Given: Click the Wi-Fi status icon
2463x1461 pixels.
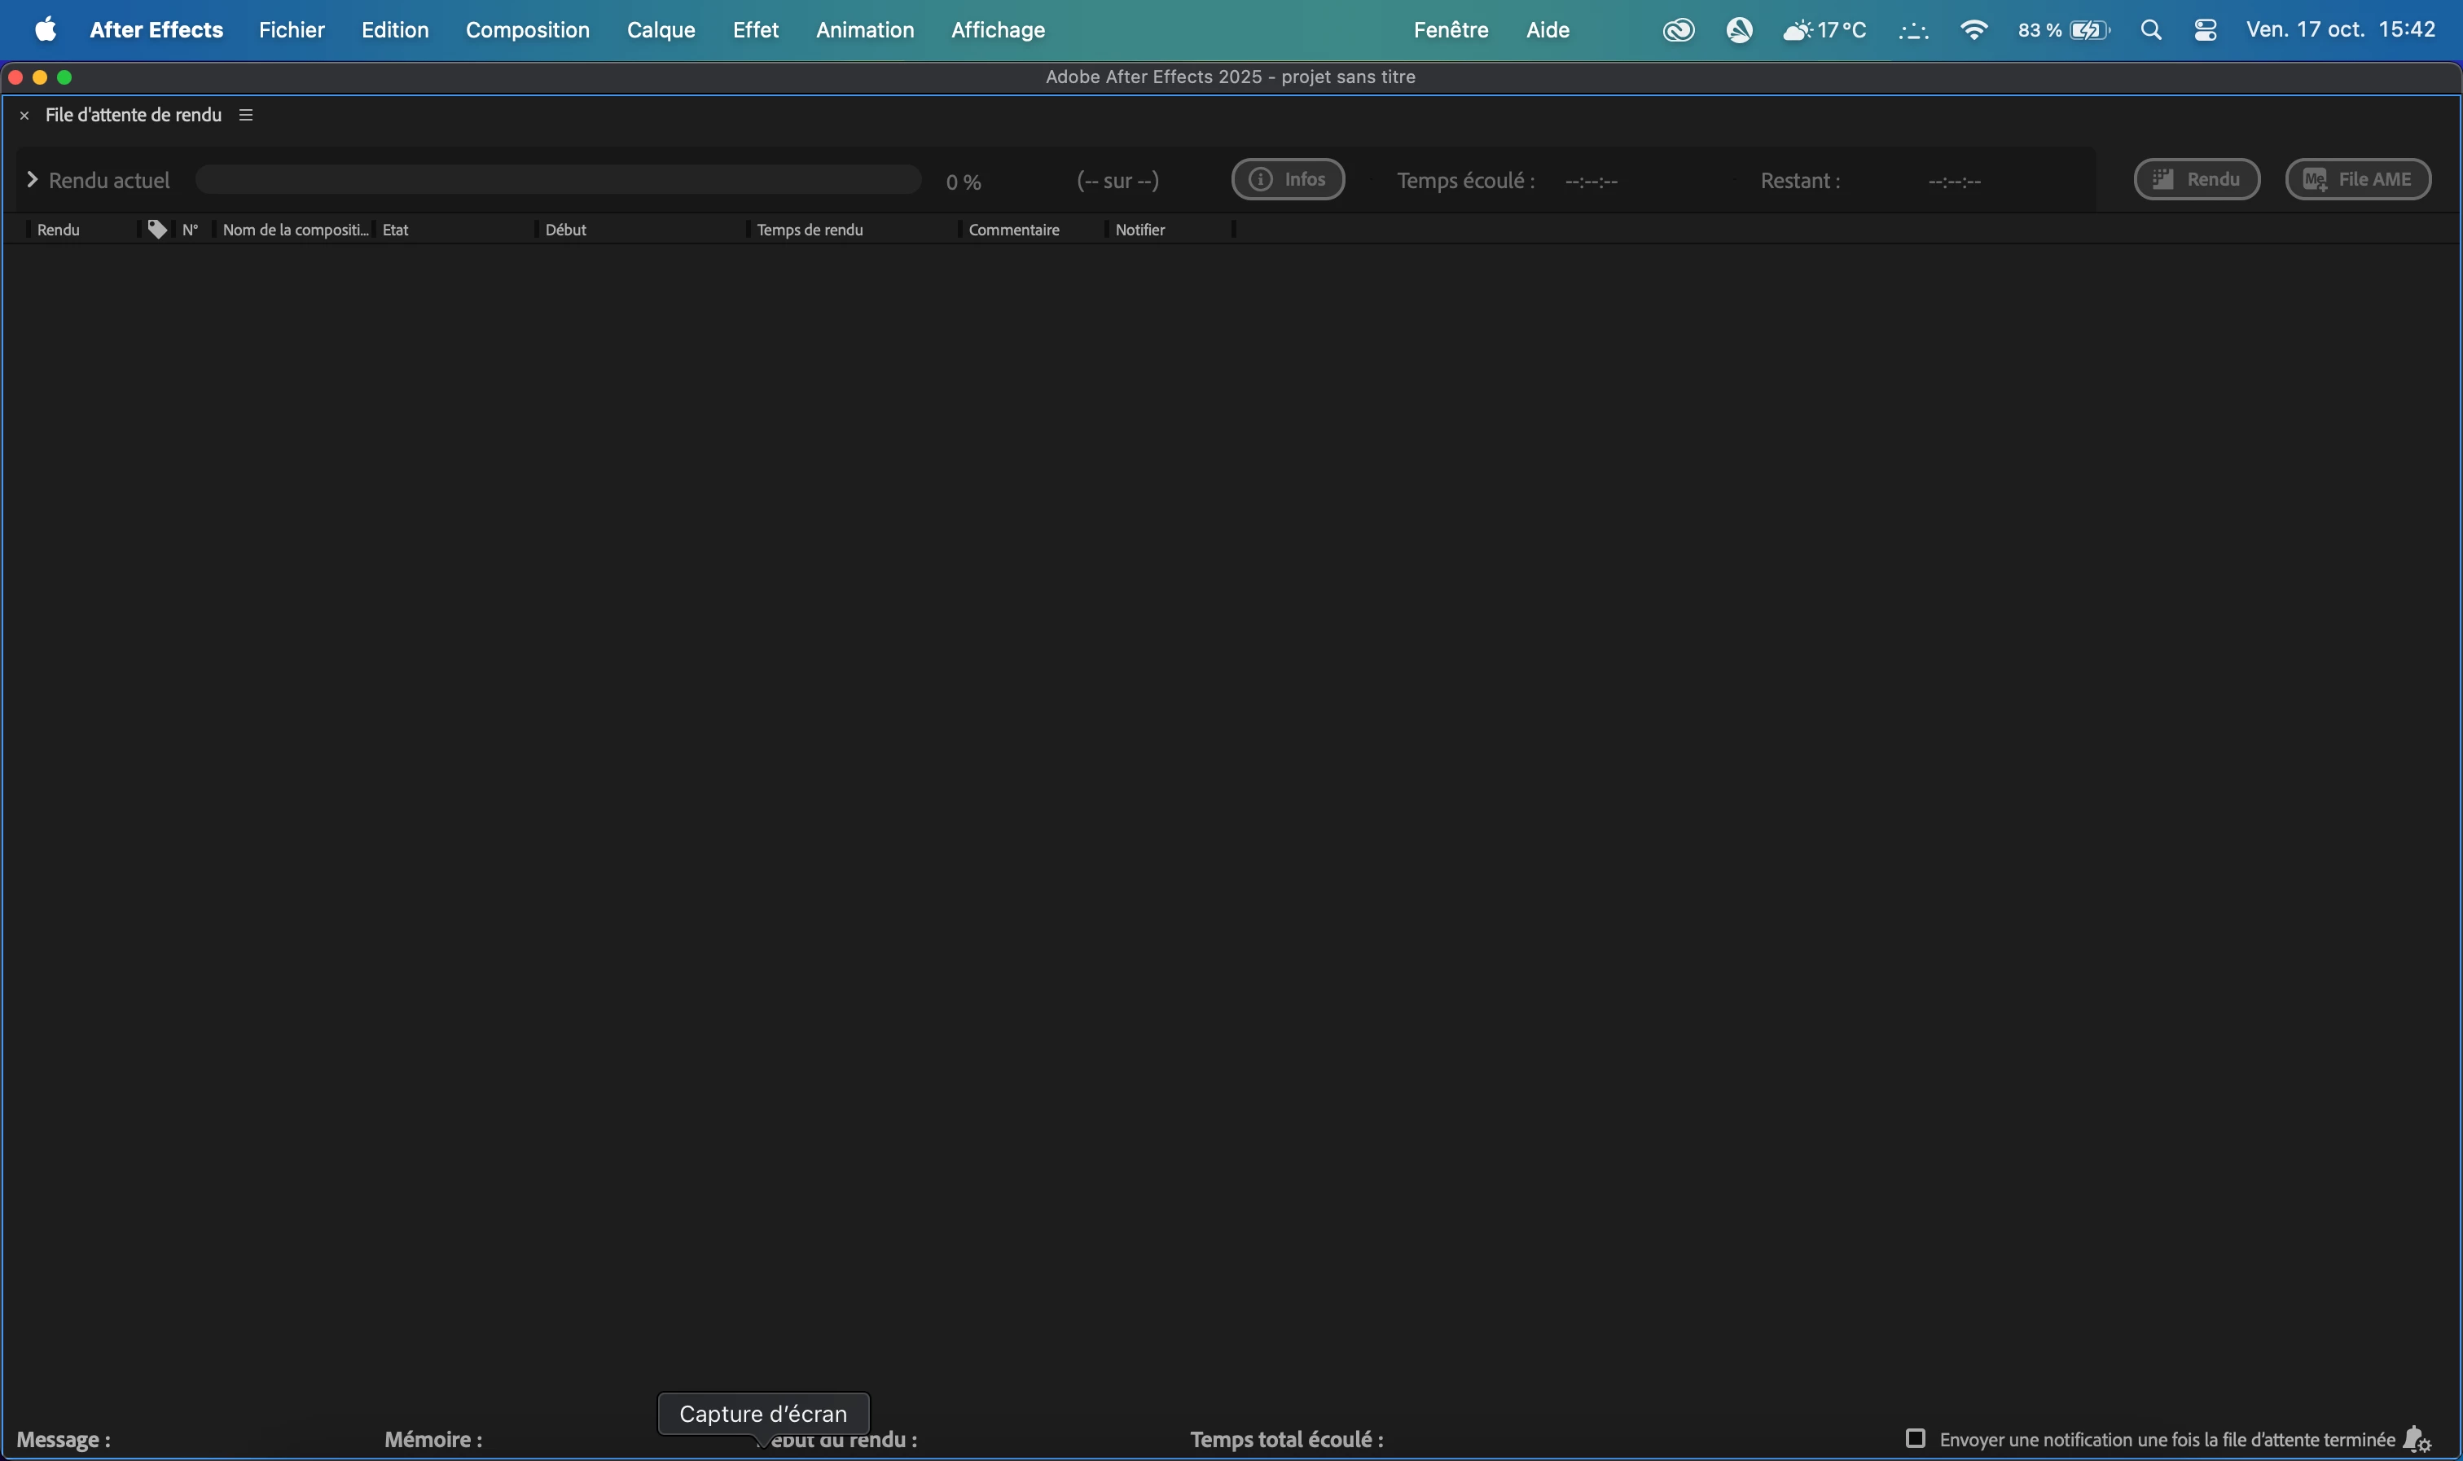Looking at the screenshot, I should [1973, 30].
